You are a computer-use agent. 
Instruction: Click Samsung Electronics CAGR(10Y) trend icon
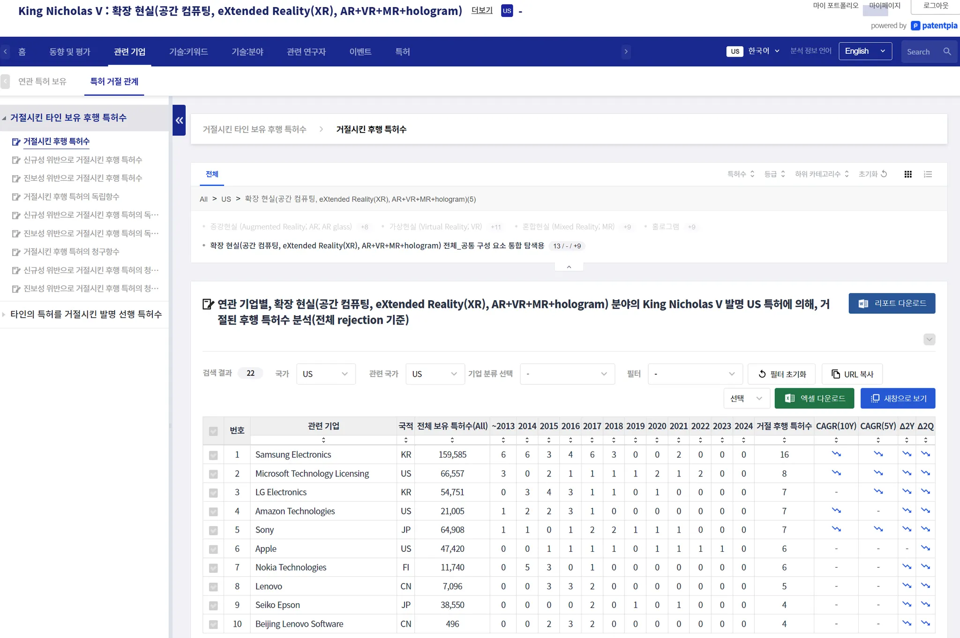(836, 454)
